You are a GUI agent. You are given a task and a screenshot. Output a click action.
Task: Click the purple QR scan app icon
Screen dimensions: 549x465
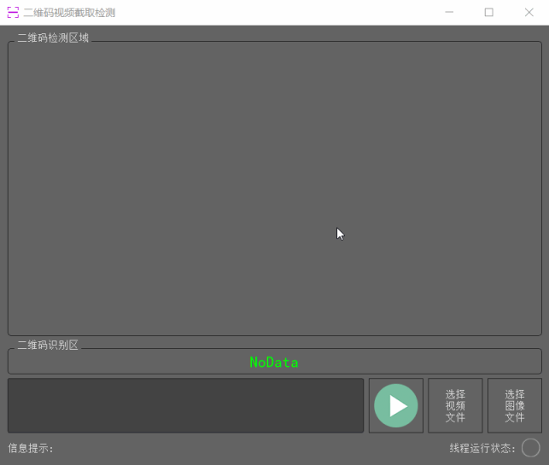click(13, 13)
